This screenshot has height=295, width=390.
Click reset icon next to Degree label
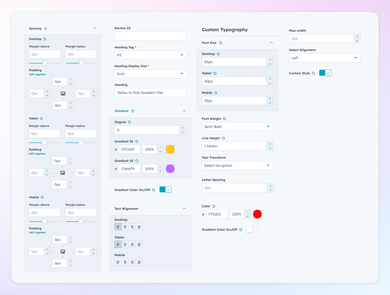130,122
